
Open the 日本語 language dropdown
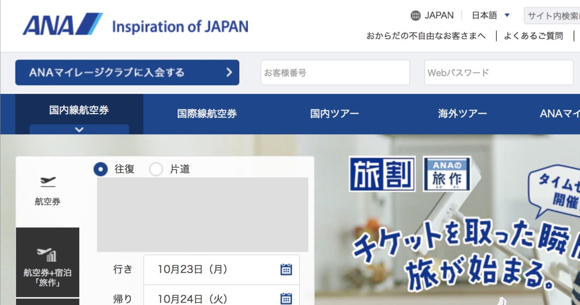(x=491, y=15)
